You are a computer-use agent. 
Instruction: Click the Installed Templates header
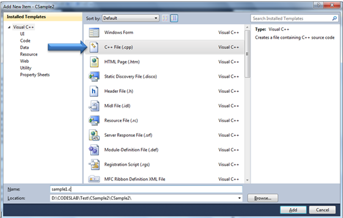tap(43, 17)
